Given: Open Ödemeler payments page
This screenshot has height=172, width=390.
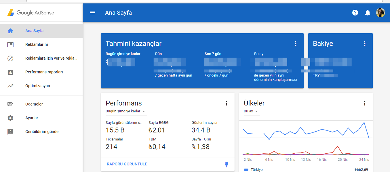Looking at the screenshot, I should (x=34, y=104).
